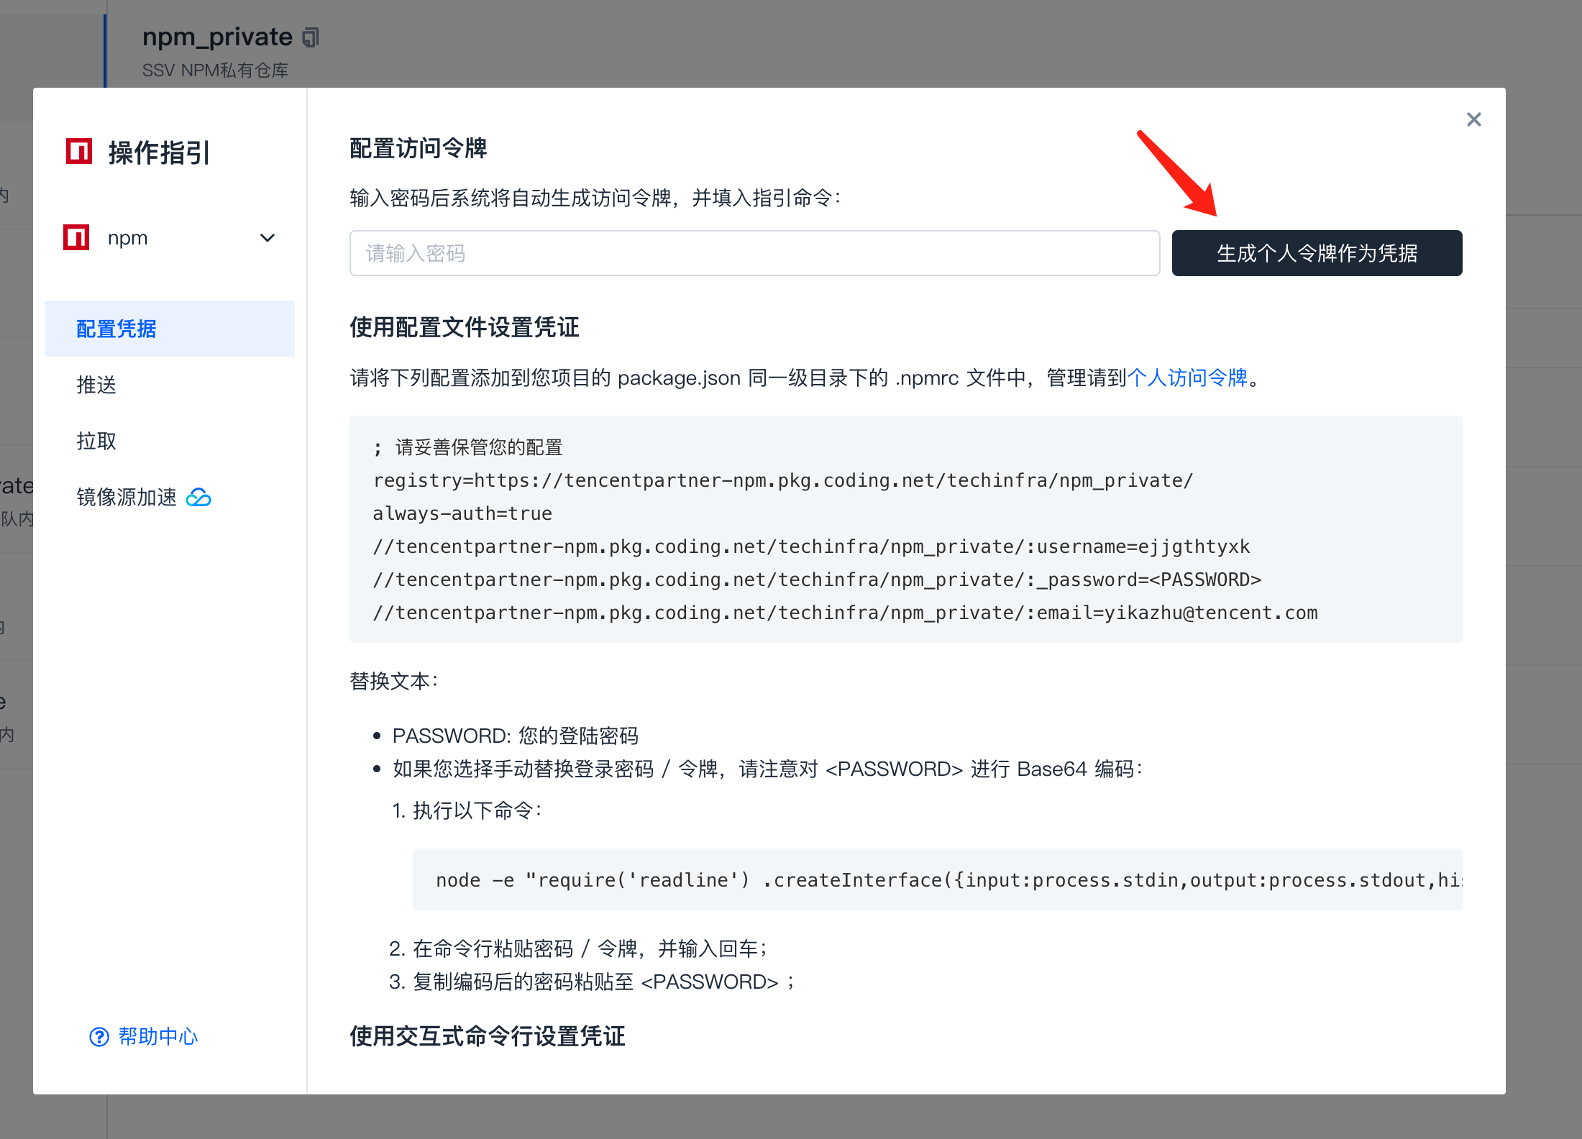Click the 使用配置文件设置凭证 heading

[x=465, y=327]
